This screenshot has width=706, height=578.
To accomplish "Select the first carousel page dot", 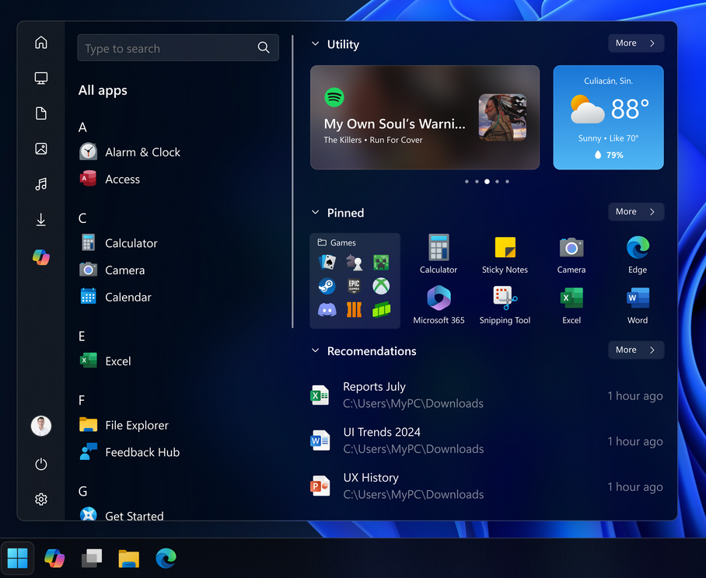I will tap(467, 182).
